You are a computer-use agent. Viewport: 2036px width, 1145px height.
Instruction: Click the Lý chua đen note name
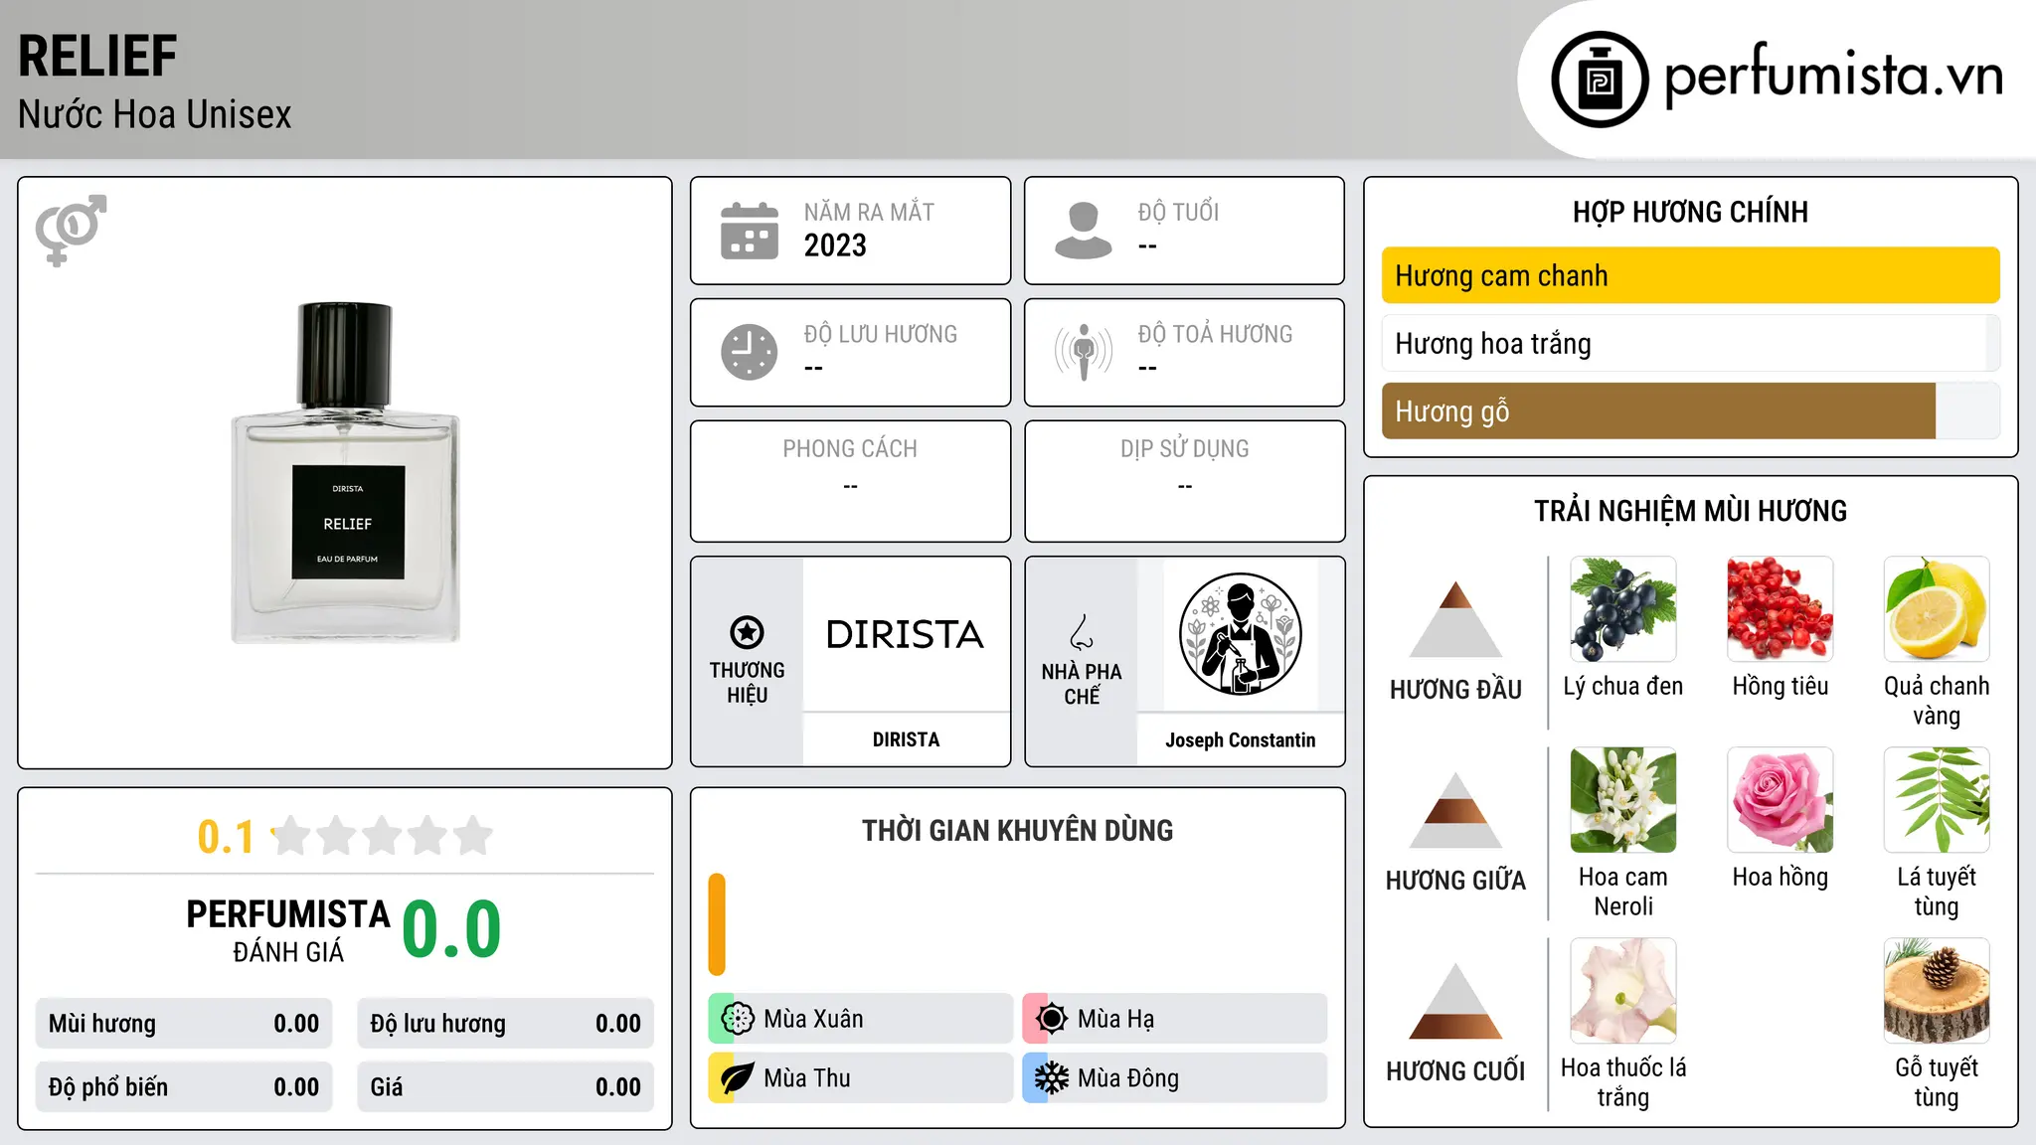click(x=1623, y=686)
